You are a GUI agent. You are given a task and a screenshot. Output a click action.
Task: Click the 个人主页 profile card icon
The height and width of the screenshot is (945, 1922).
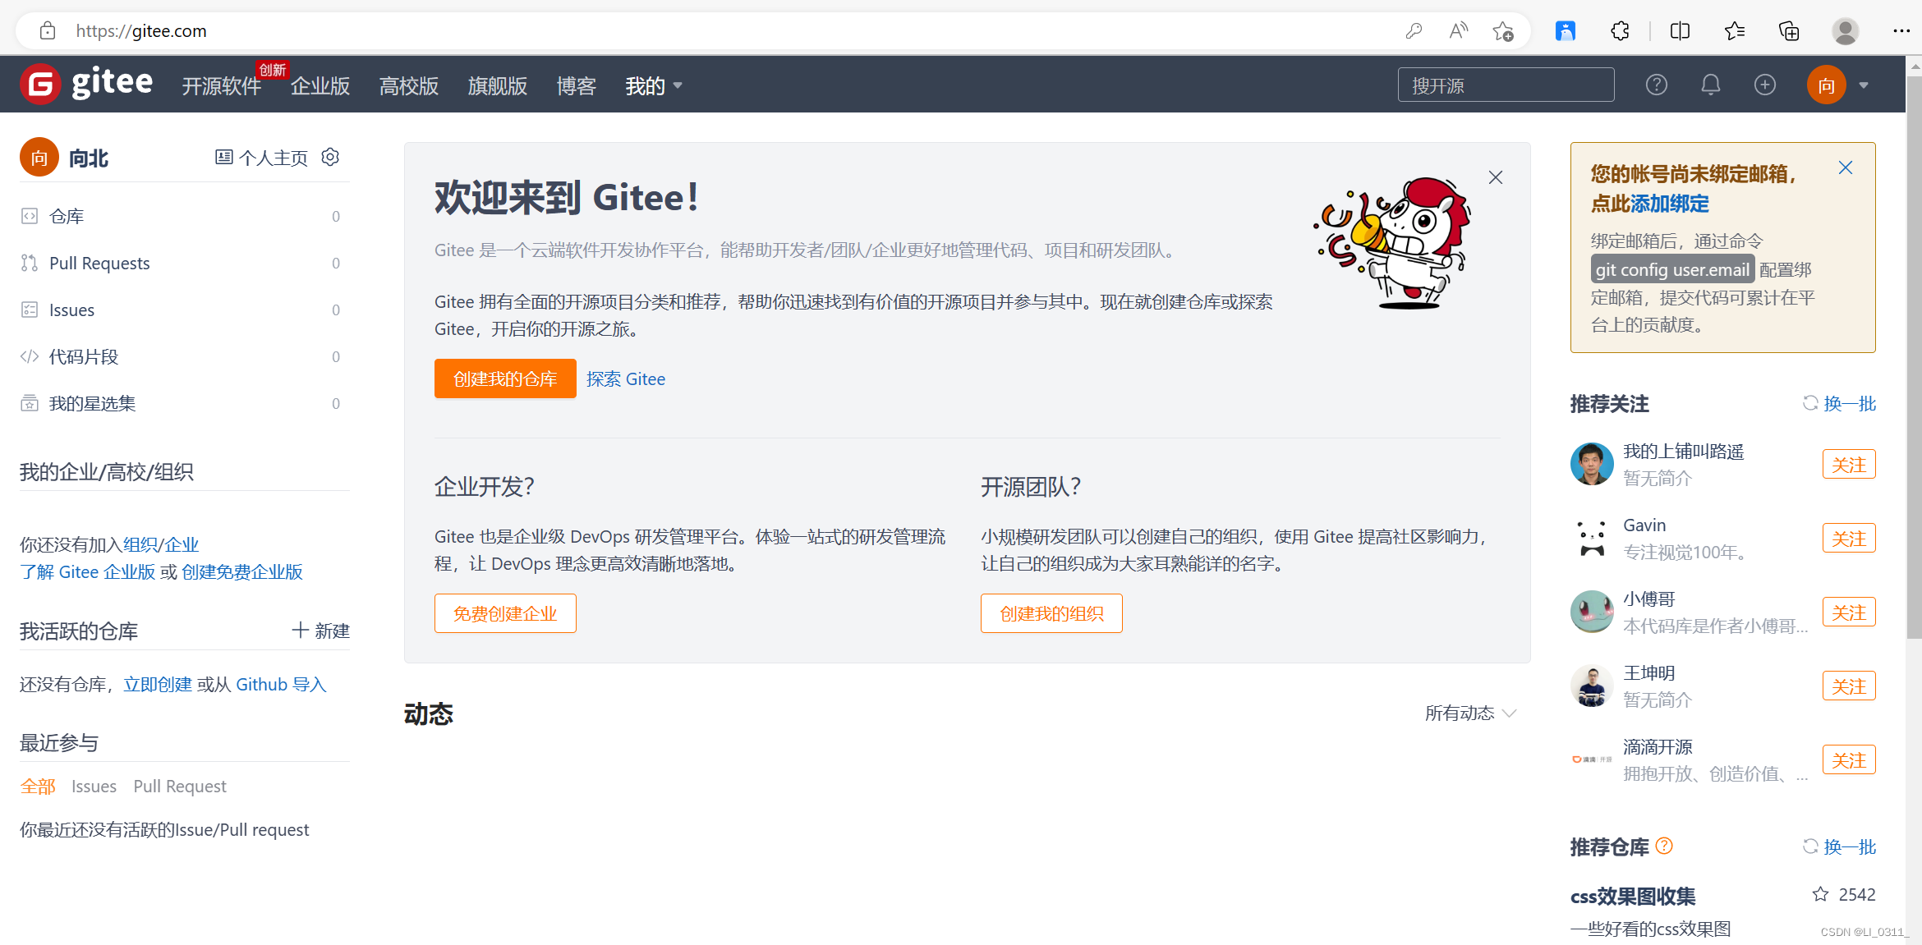coord(223,157)
